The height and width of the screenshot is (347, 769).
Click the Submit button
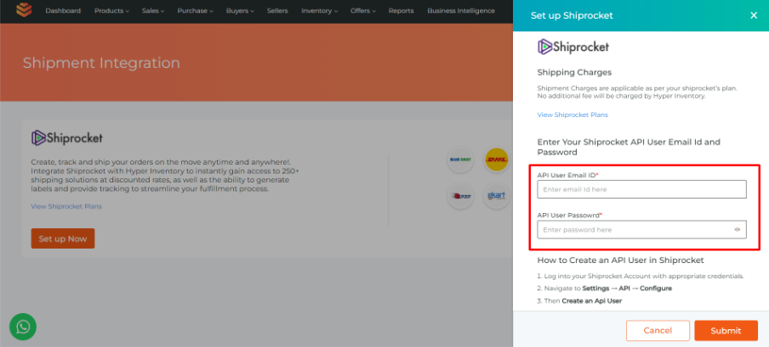(726, 330)
